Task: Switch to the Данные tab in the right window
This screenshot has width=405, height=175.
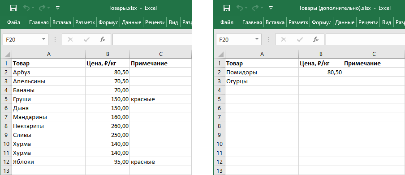Action: (345, 22)
